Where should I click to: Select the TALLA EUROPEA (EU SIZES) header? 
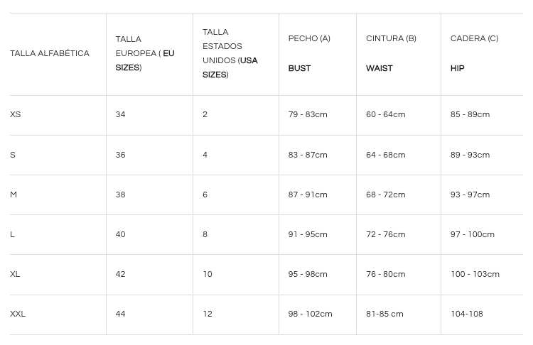tap(145, 54)
